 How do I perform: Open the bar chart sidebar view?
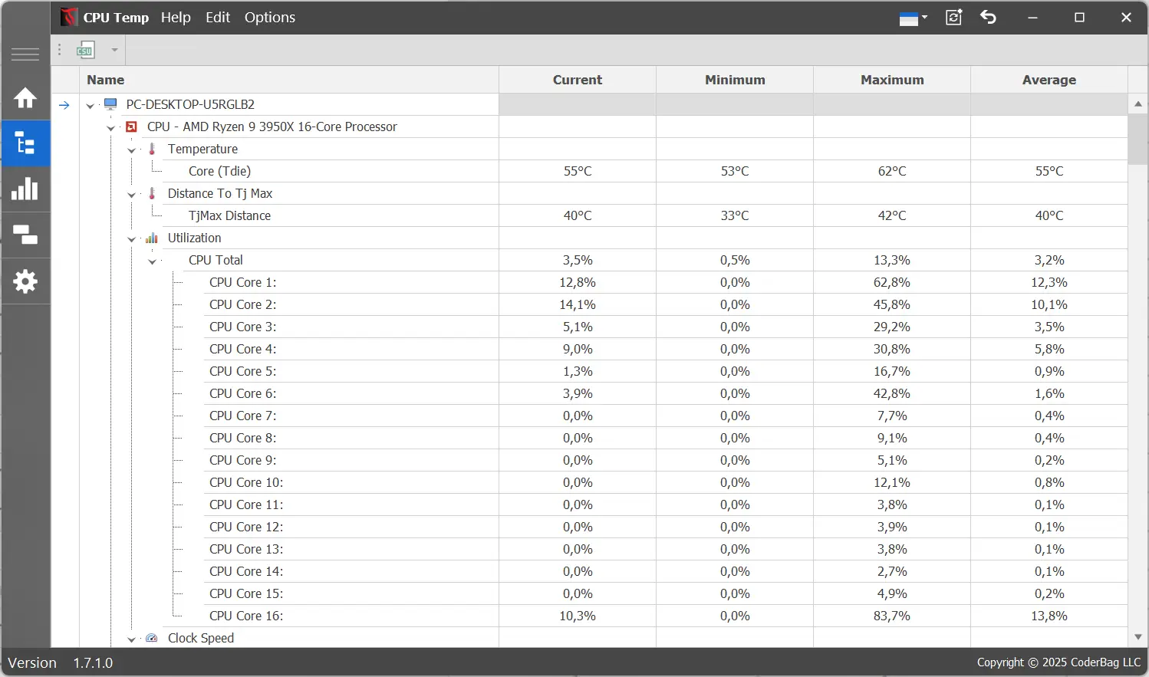(x=25, y=189)
